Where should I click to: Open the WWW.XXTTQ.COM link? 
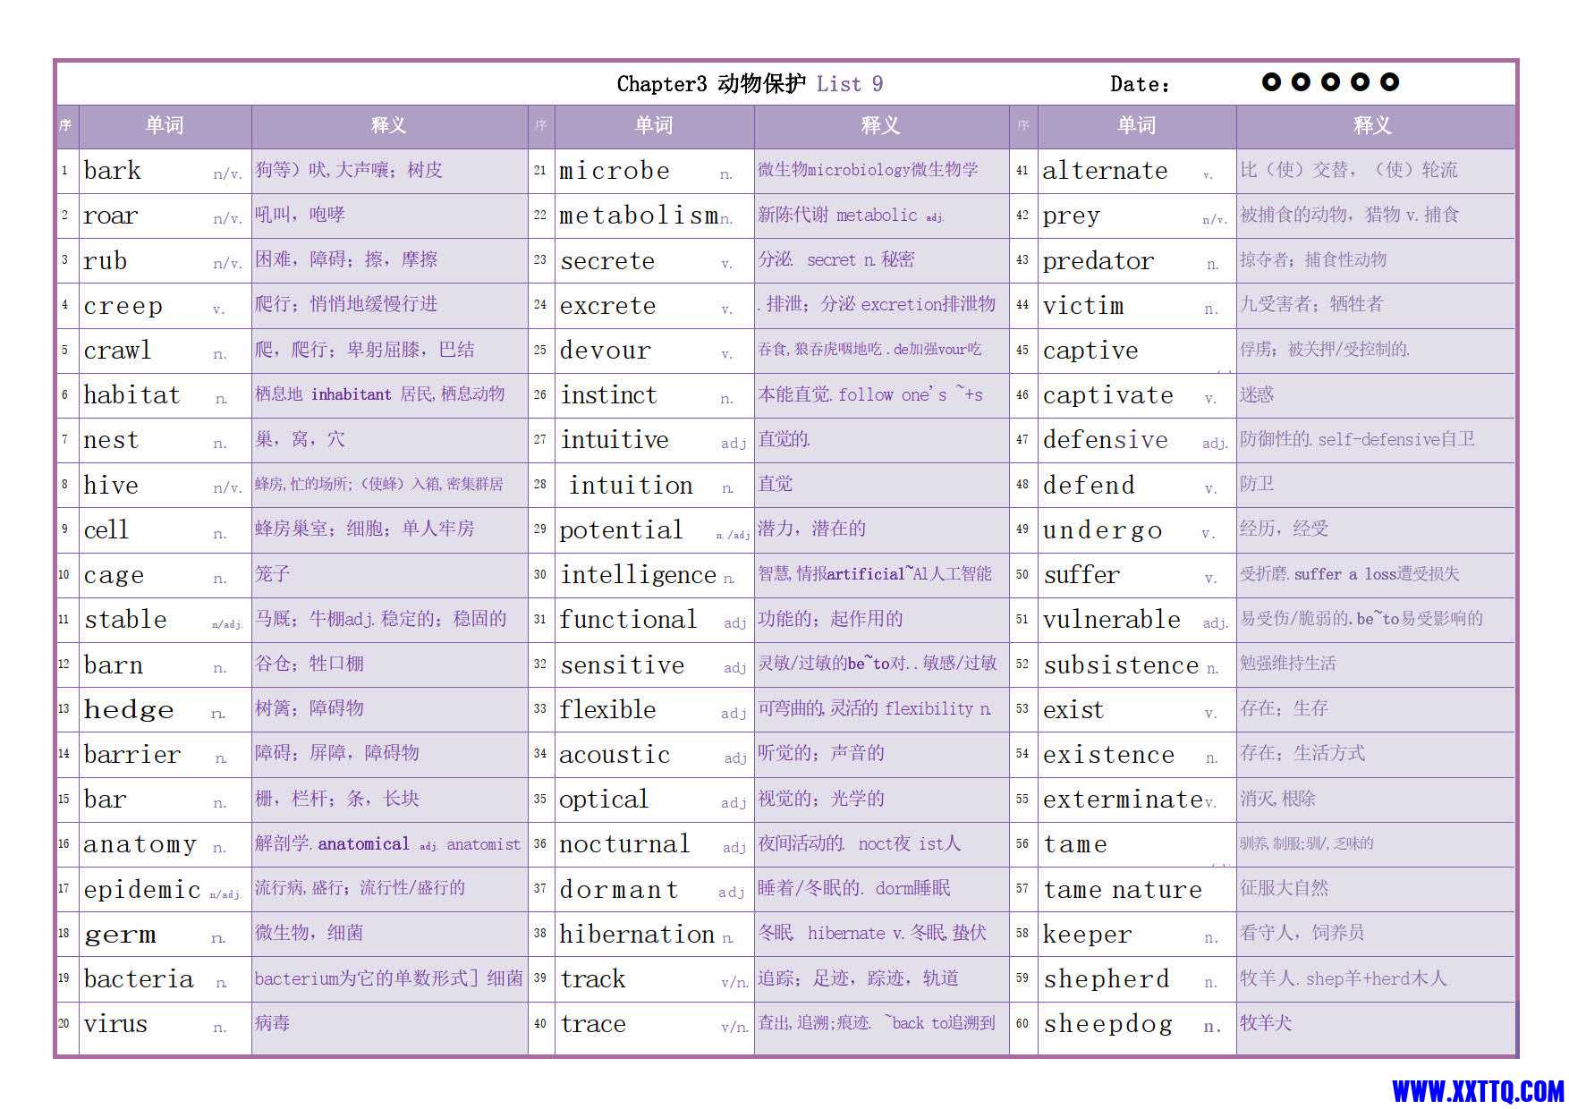click(x=1478, y=1091)
